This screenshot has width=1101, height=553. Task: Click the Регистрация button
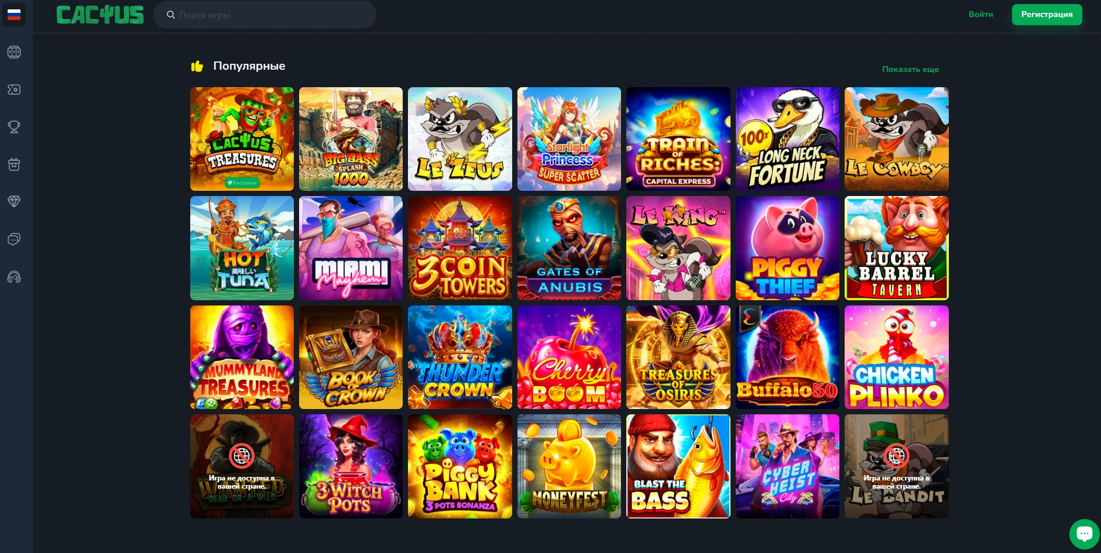coord(1047,14)
